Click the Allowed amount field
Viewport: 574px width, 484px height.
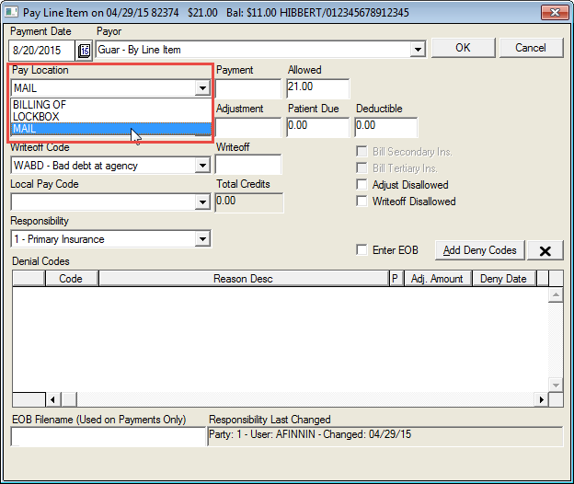point(317,88)
